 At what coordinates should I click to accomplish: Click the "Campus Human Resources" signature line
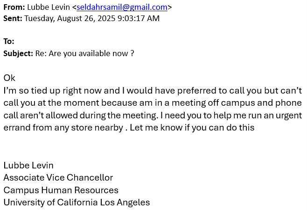[x=61, y=190]
